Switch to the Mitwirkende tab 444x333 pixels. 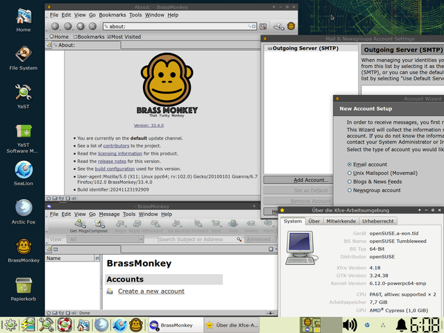click(341, 221)
